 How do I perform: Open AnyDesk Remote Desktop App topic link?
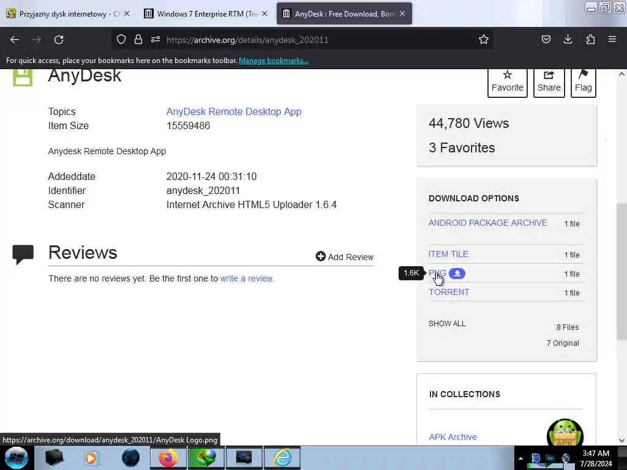(x=234, y=111)
